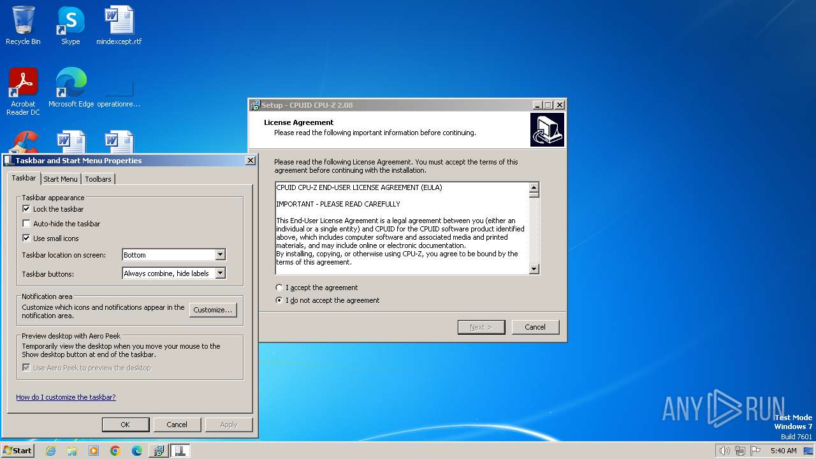The image size is (816, 459).
Task: Open How do I customize the taskbar link
Action: coord(66,397)
